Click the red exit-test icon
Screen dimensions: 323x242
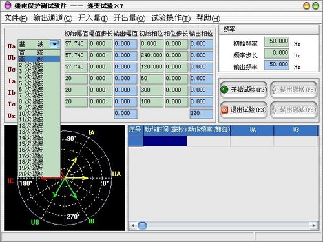pos(224,110)
